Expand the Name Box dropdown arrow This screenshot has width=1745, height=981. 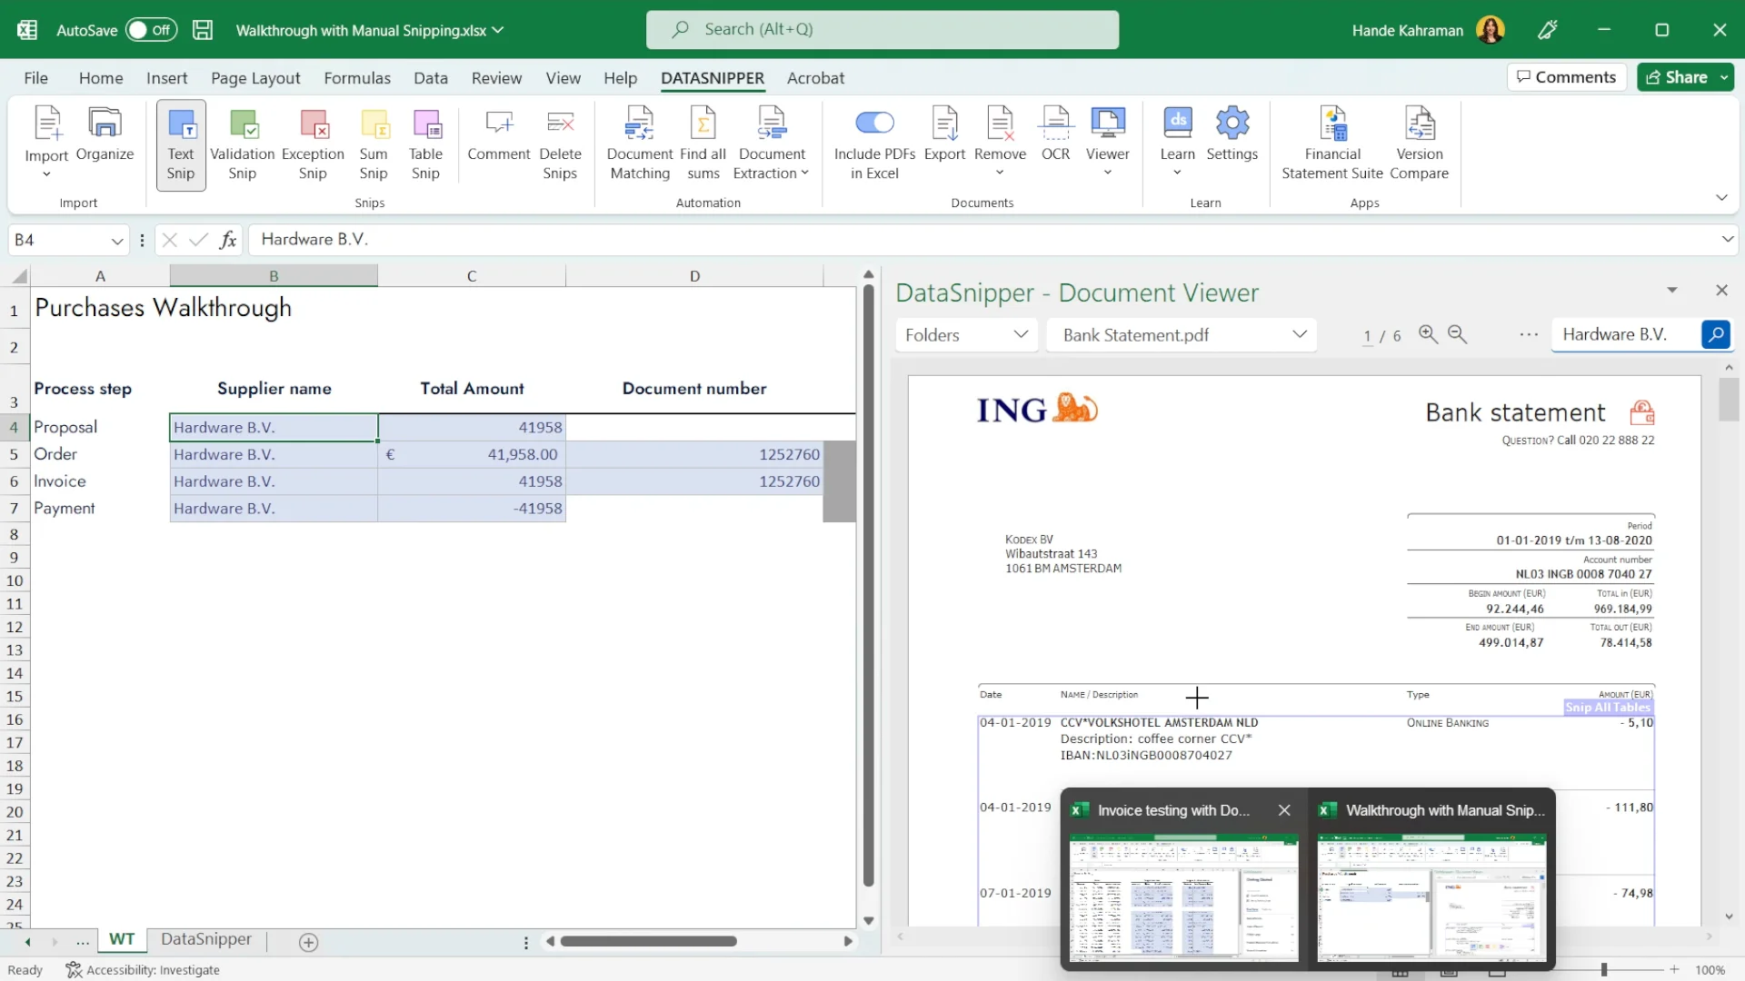(x=117, y=241)
